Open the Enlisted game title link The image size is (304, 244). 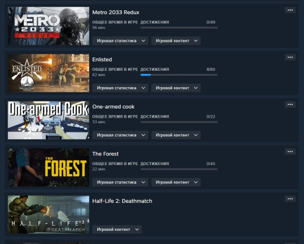click(102, 60)
